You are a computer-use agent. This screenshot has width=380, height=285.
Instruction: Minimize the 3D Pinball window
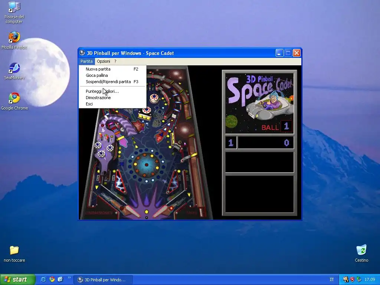pos(279,53)
